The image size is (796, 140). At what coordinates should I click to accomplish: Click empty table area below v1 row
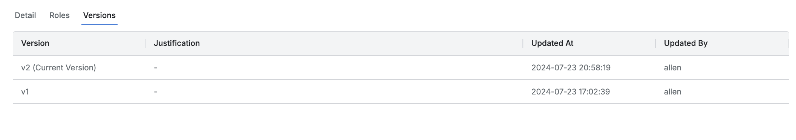(x=401, y=122)
